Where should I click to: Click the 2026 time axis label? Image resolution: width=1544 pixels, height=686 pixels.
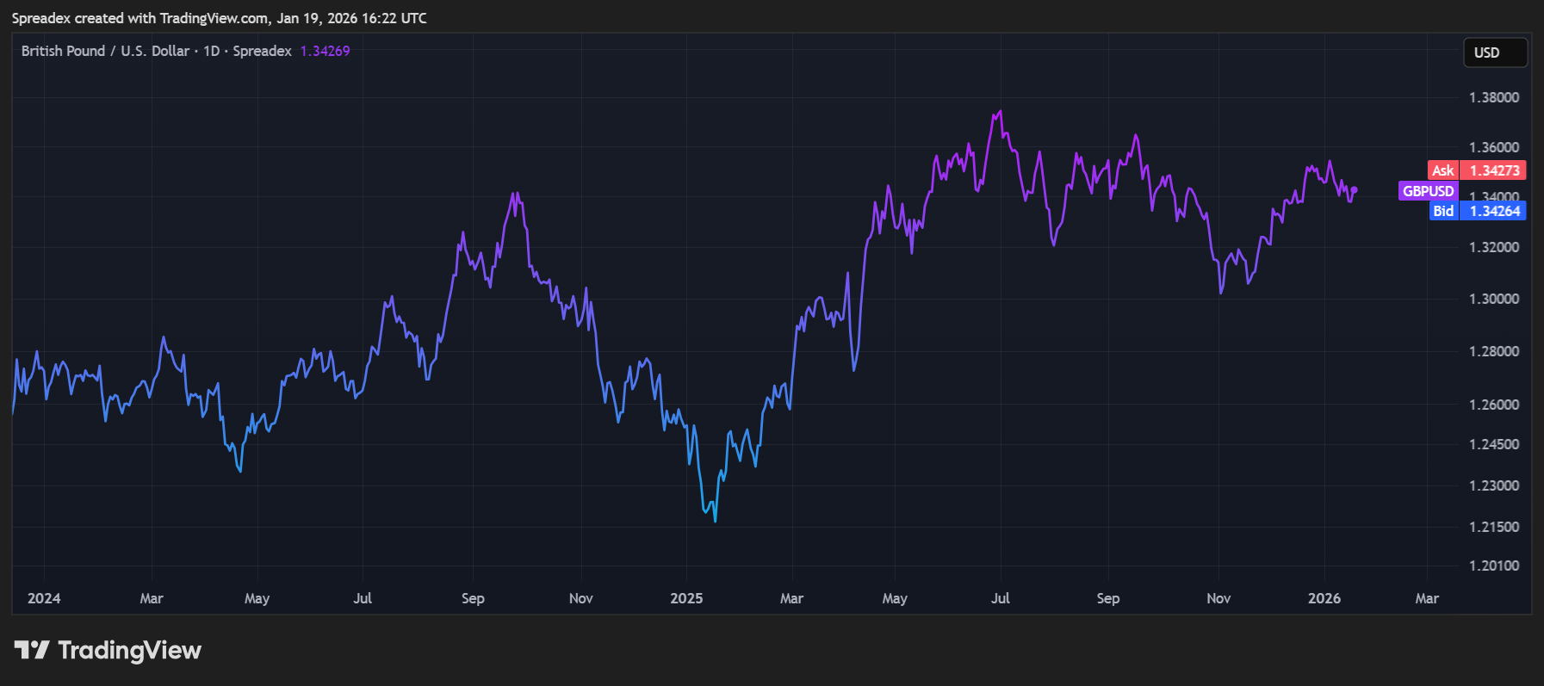click(x=1324, y=598)
